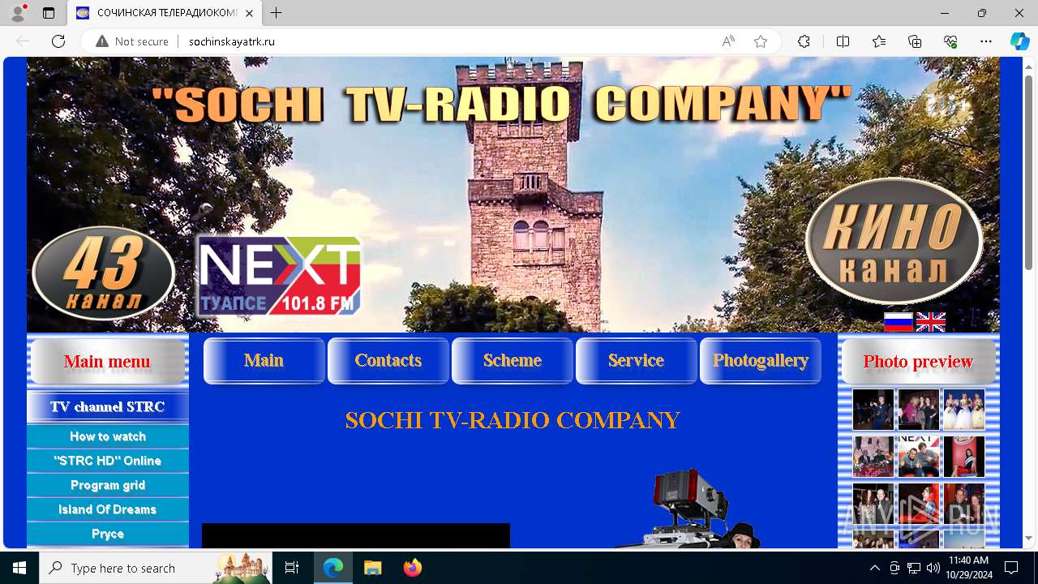Open the taskbar clock and date
The width and height of the screenshot is (1038, 584).
[968, 568]
